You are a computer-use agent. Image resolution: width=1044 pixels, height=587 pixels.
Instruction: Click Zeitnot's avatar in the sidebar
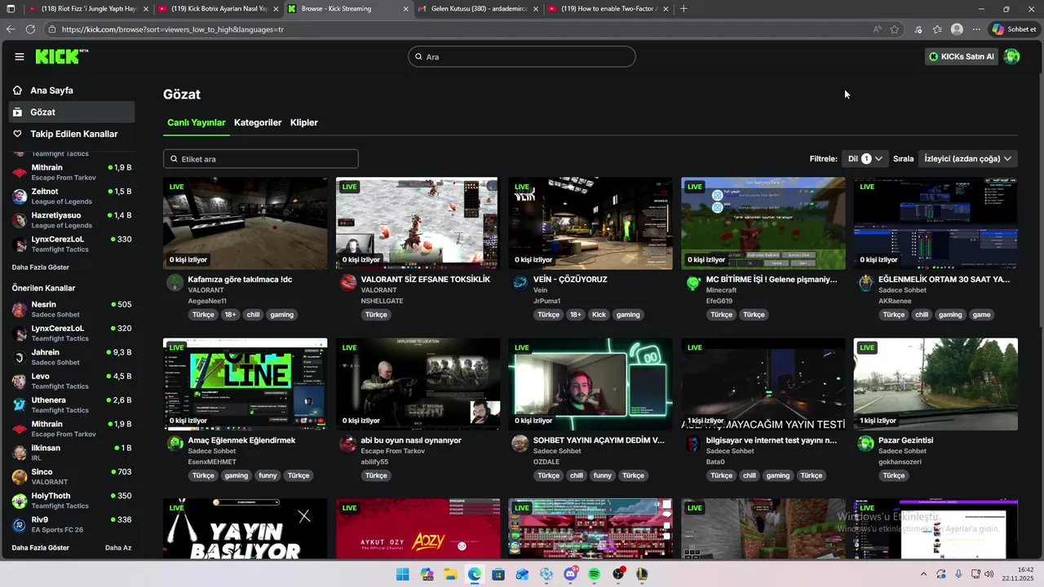20,196
